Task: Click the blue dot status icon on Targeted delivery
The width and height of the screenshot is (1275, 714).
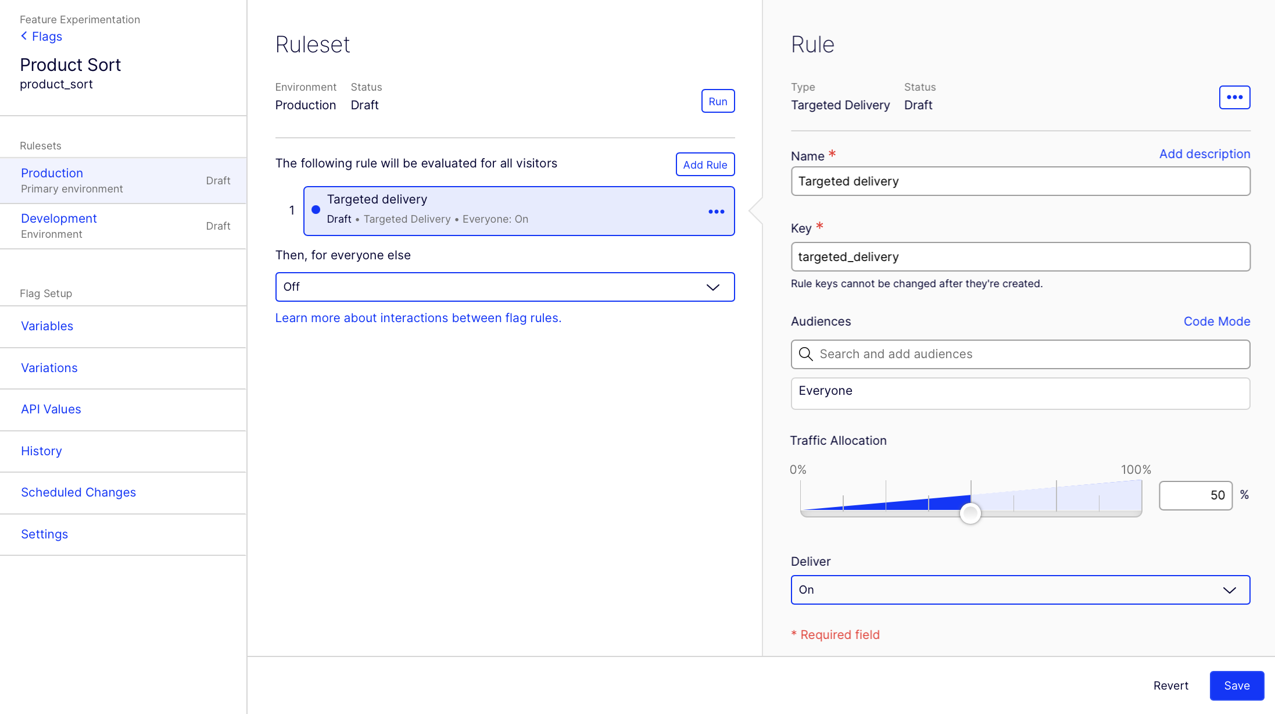Action: click(317, 209)
